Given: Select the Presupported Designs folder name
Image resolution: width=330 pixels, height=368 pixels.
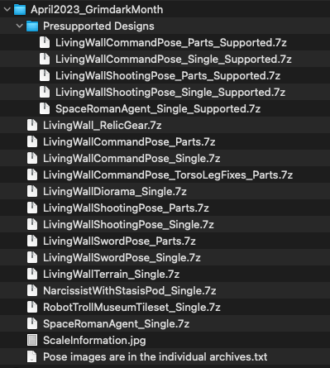Looking at the screenshot, I should 98,26.
